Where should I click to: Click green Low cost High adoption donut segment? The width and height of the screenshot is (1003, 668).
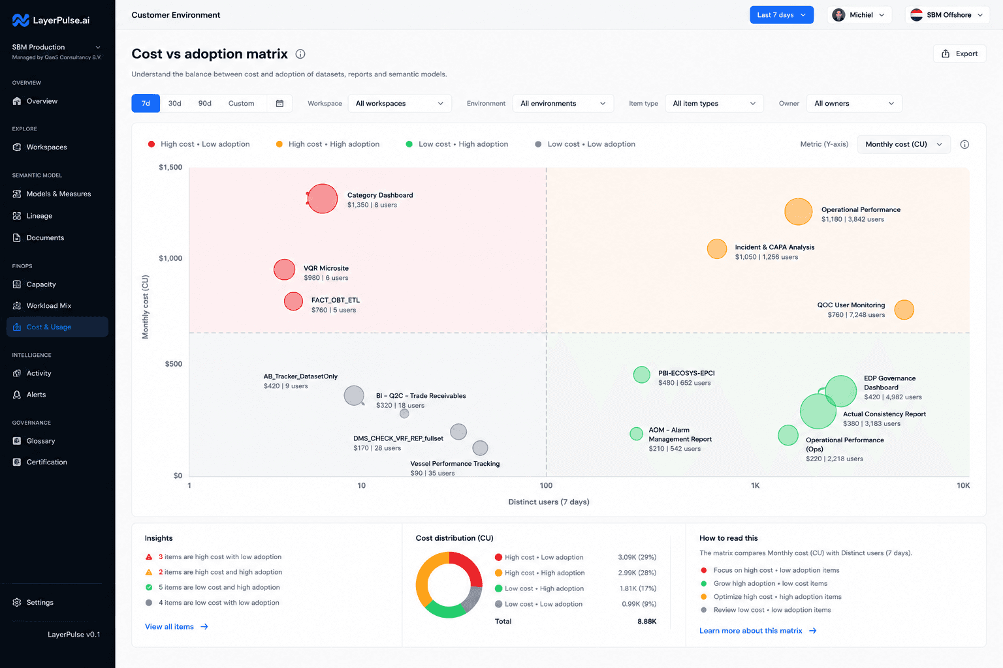tap(445, 612)
